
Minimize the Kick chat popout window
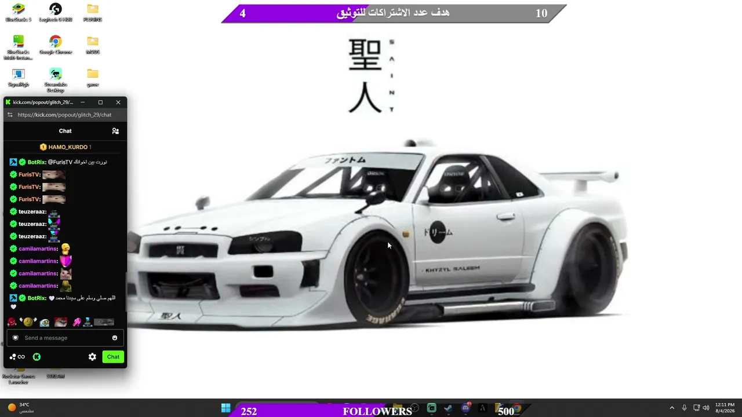[82, 102]
